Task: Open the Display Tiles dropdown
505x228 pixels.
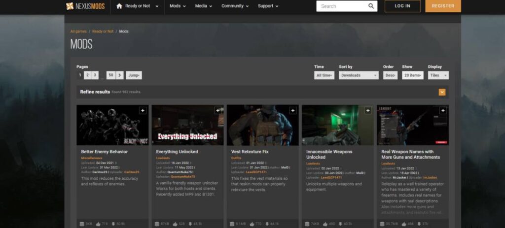Action: (438, 75)
